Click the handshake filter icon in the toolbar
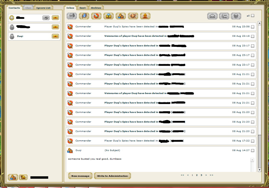Screen dimensions: 269x188 (133, 16)
